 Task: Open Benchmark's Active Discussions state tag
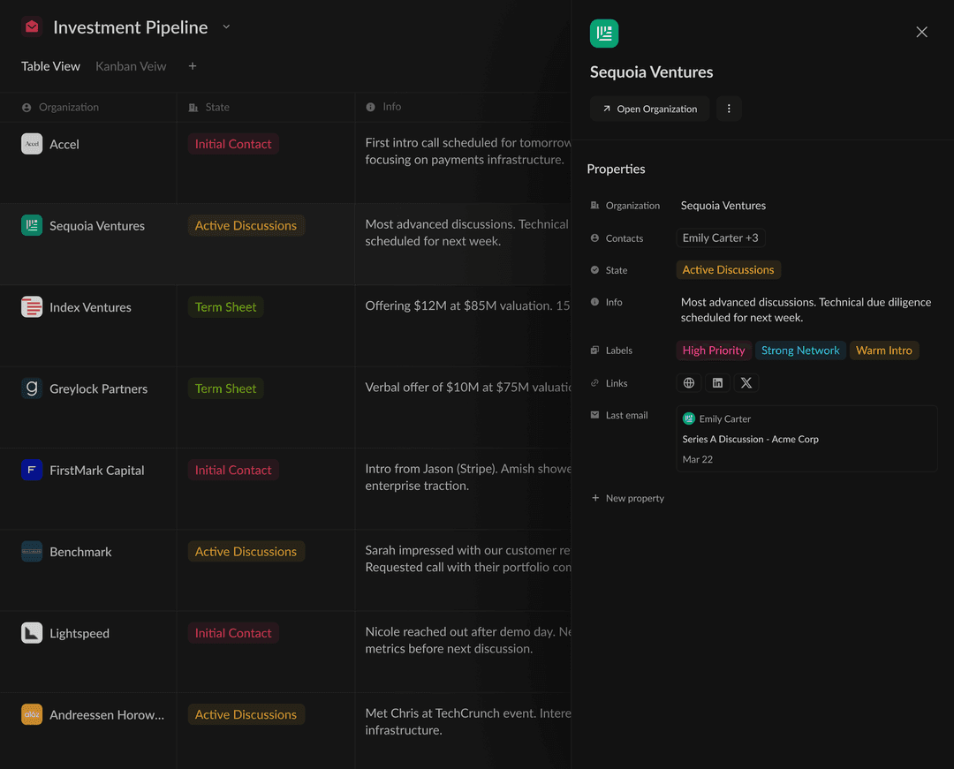click(x=246, y=552)
